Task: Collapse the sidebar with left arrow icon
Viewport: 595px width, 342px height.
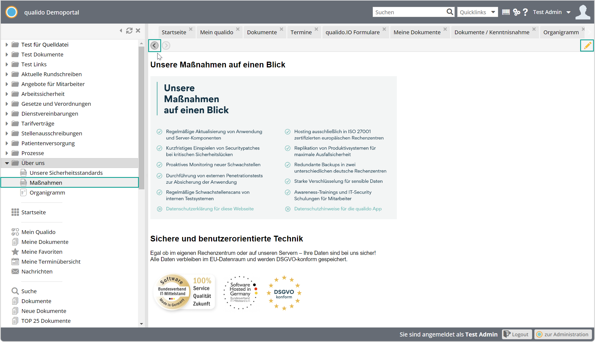Action: coord(121,31)
